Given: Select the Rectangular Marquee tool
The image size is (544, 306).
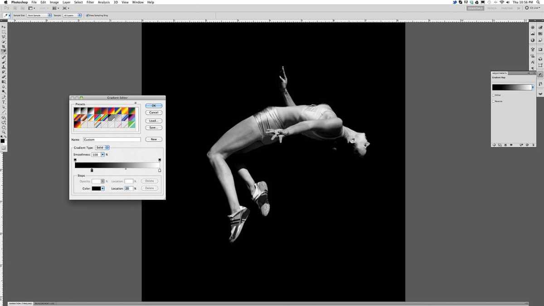Looking at the screenshot, I should point(4,32).
